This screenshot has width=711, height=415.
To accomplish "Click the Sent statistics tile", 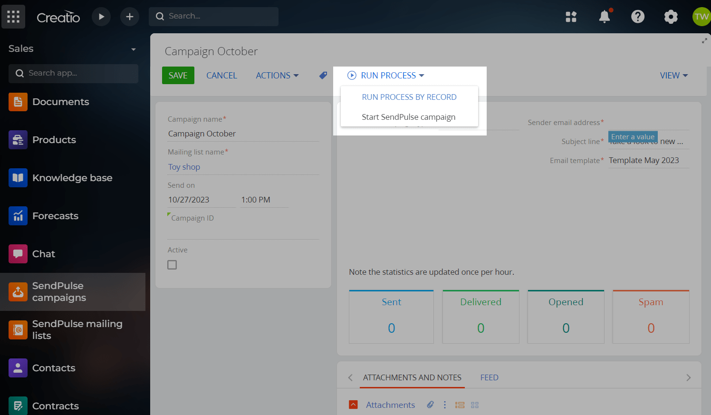I will click(x=391, y=317).
